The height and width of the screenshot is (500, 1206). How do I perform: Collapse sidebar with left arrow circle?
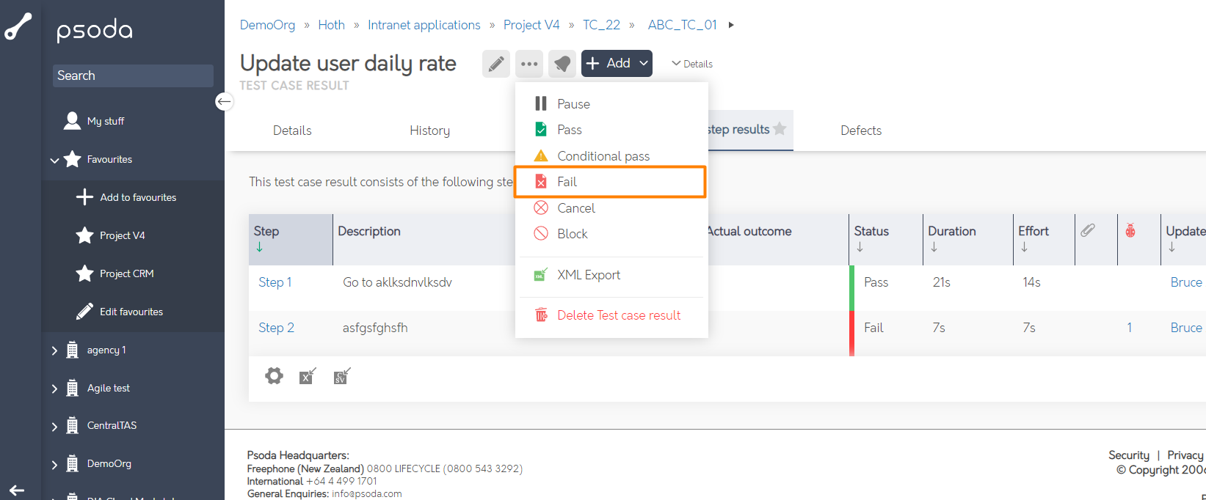coord(225,102)
